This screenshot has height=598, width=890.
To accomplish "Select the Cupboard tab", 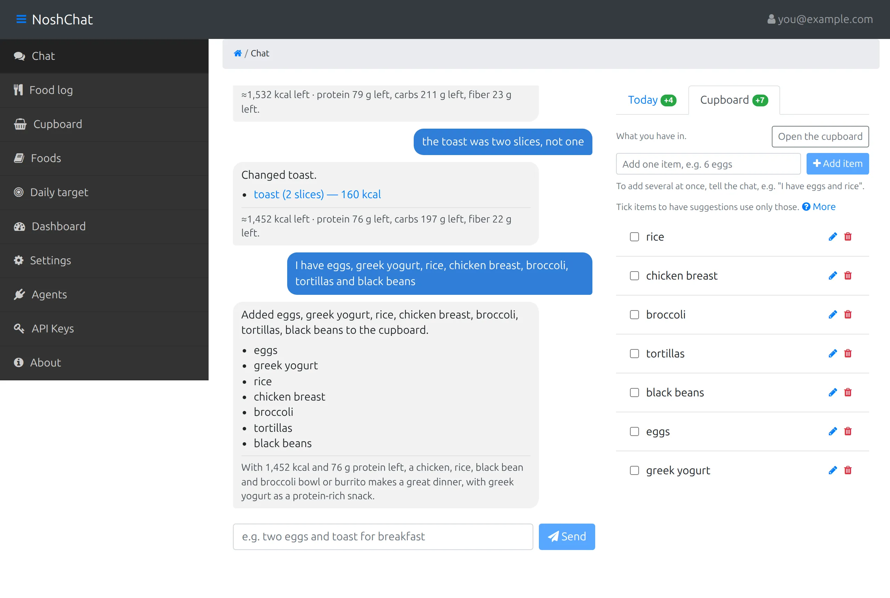I will click(x=734, y=100).
